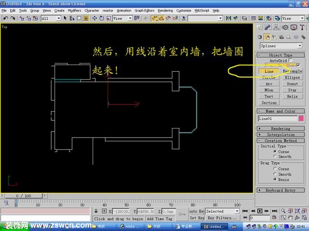Click the Rectangle spline button

coord(292,71)
